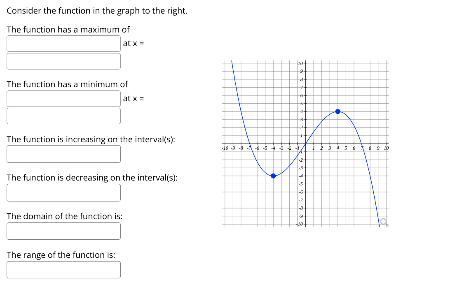This screenshot has height=294, width=450.
Task: Click the curve where it peaks near x = 4
Action: pyautogui.click(x=338, y=111)
